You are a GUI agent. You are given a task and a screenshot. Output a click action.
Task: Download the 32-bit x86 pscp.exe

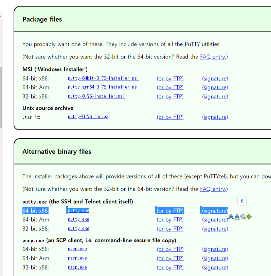77,267
